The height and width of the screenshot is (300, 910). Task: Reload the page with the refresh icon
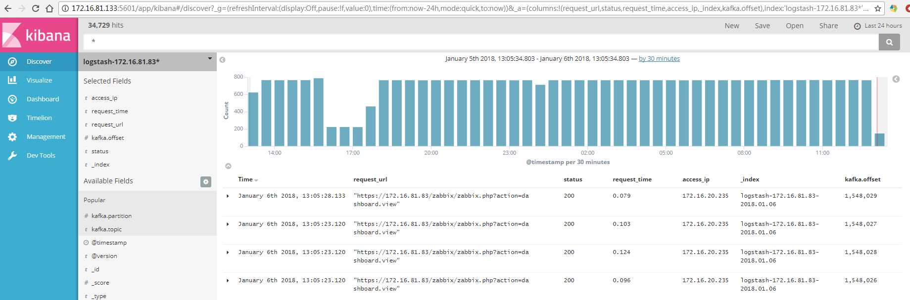pyautogui.click(x=36, y=8)
